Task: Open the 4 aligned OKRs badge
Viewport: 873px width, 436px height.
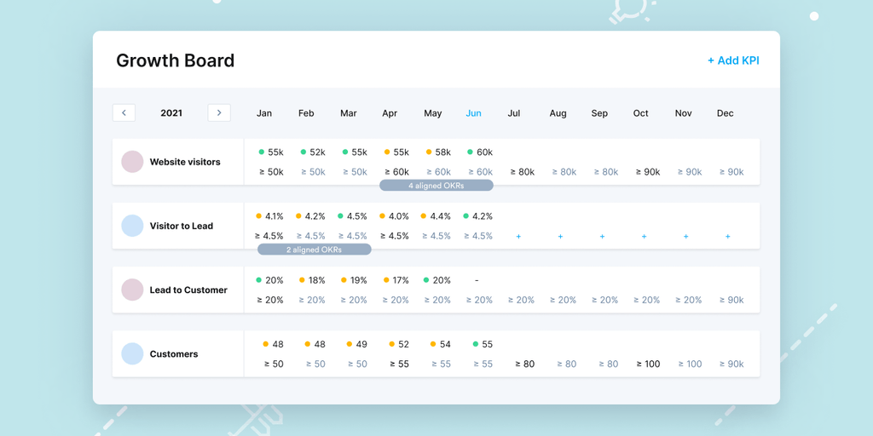Action: pyautogui.click(x=436, y=185)
